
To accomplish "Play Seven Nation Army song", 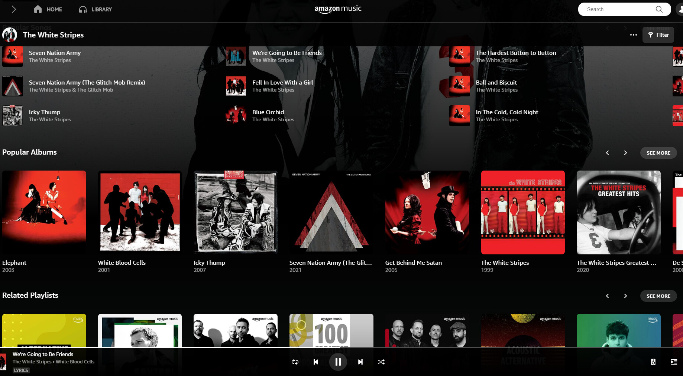I will pos(55,53).
